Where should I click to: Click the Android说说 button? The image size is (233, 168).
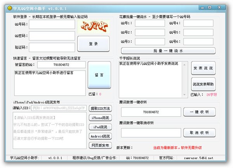100,136
